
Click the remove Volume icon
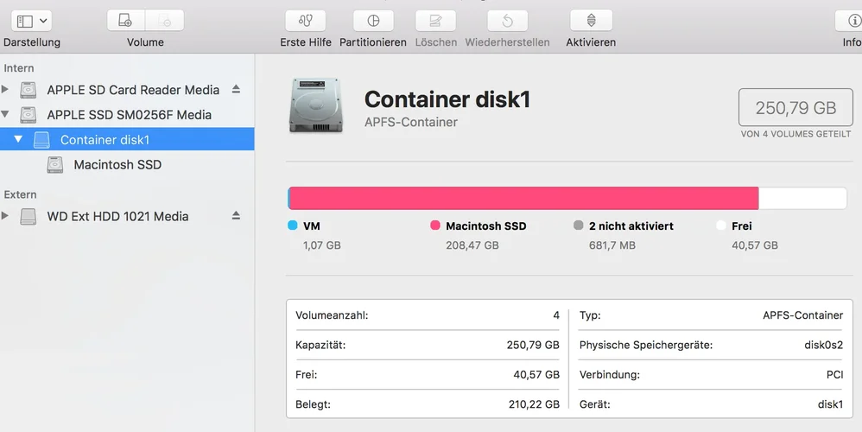tap(165, 21)
